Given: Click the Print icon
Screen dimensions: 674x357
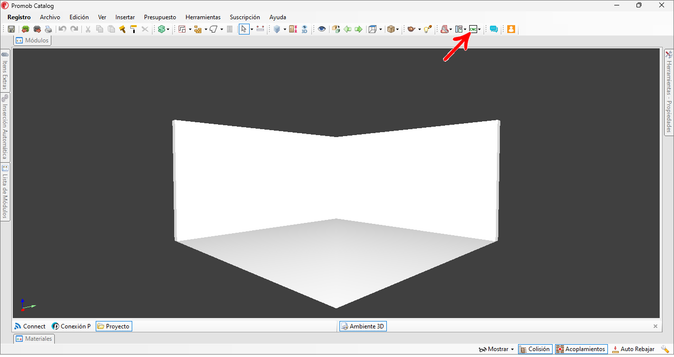Looking at the screenshot, I should (x=48, y=29).
